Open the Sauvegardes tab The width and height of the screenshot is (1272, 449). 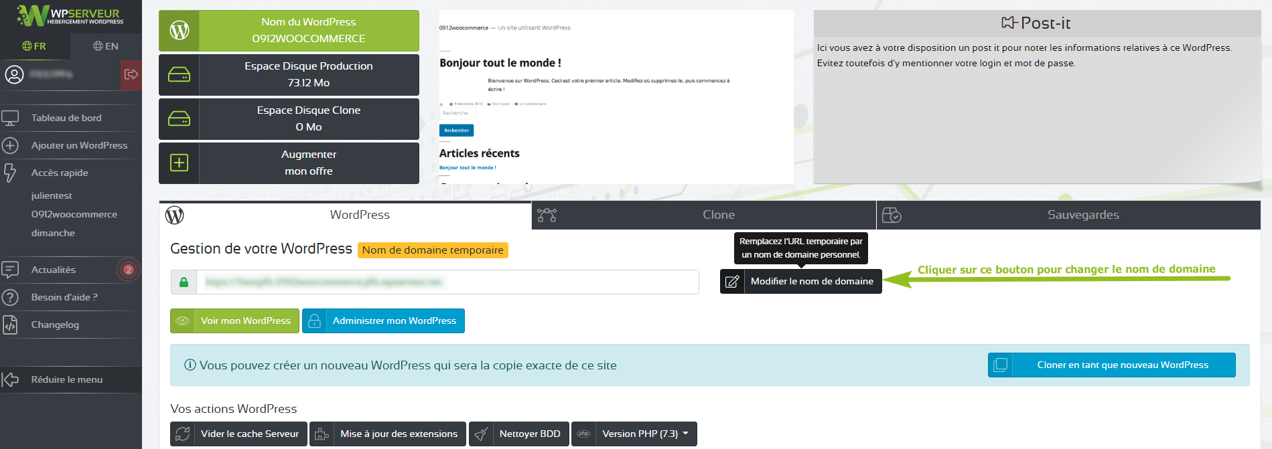coord(1082,215)
